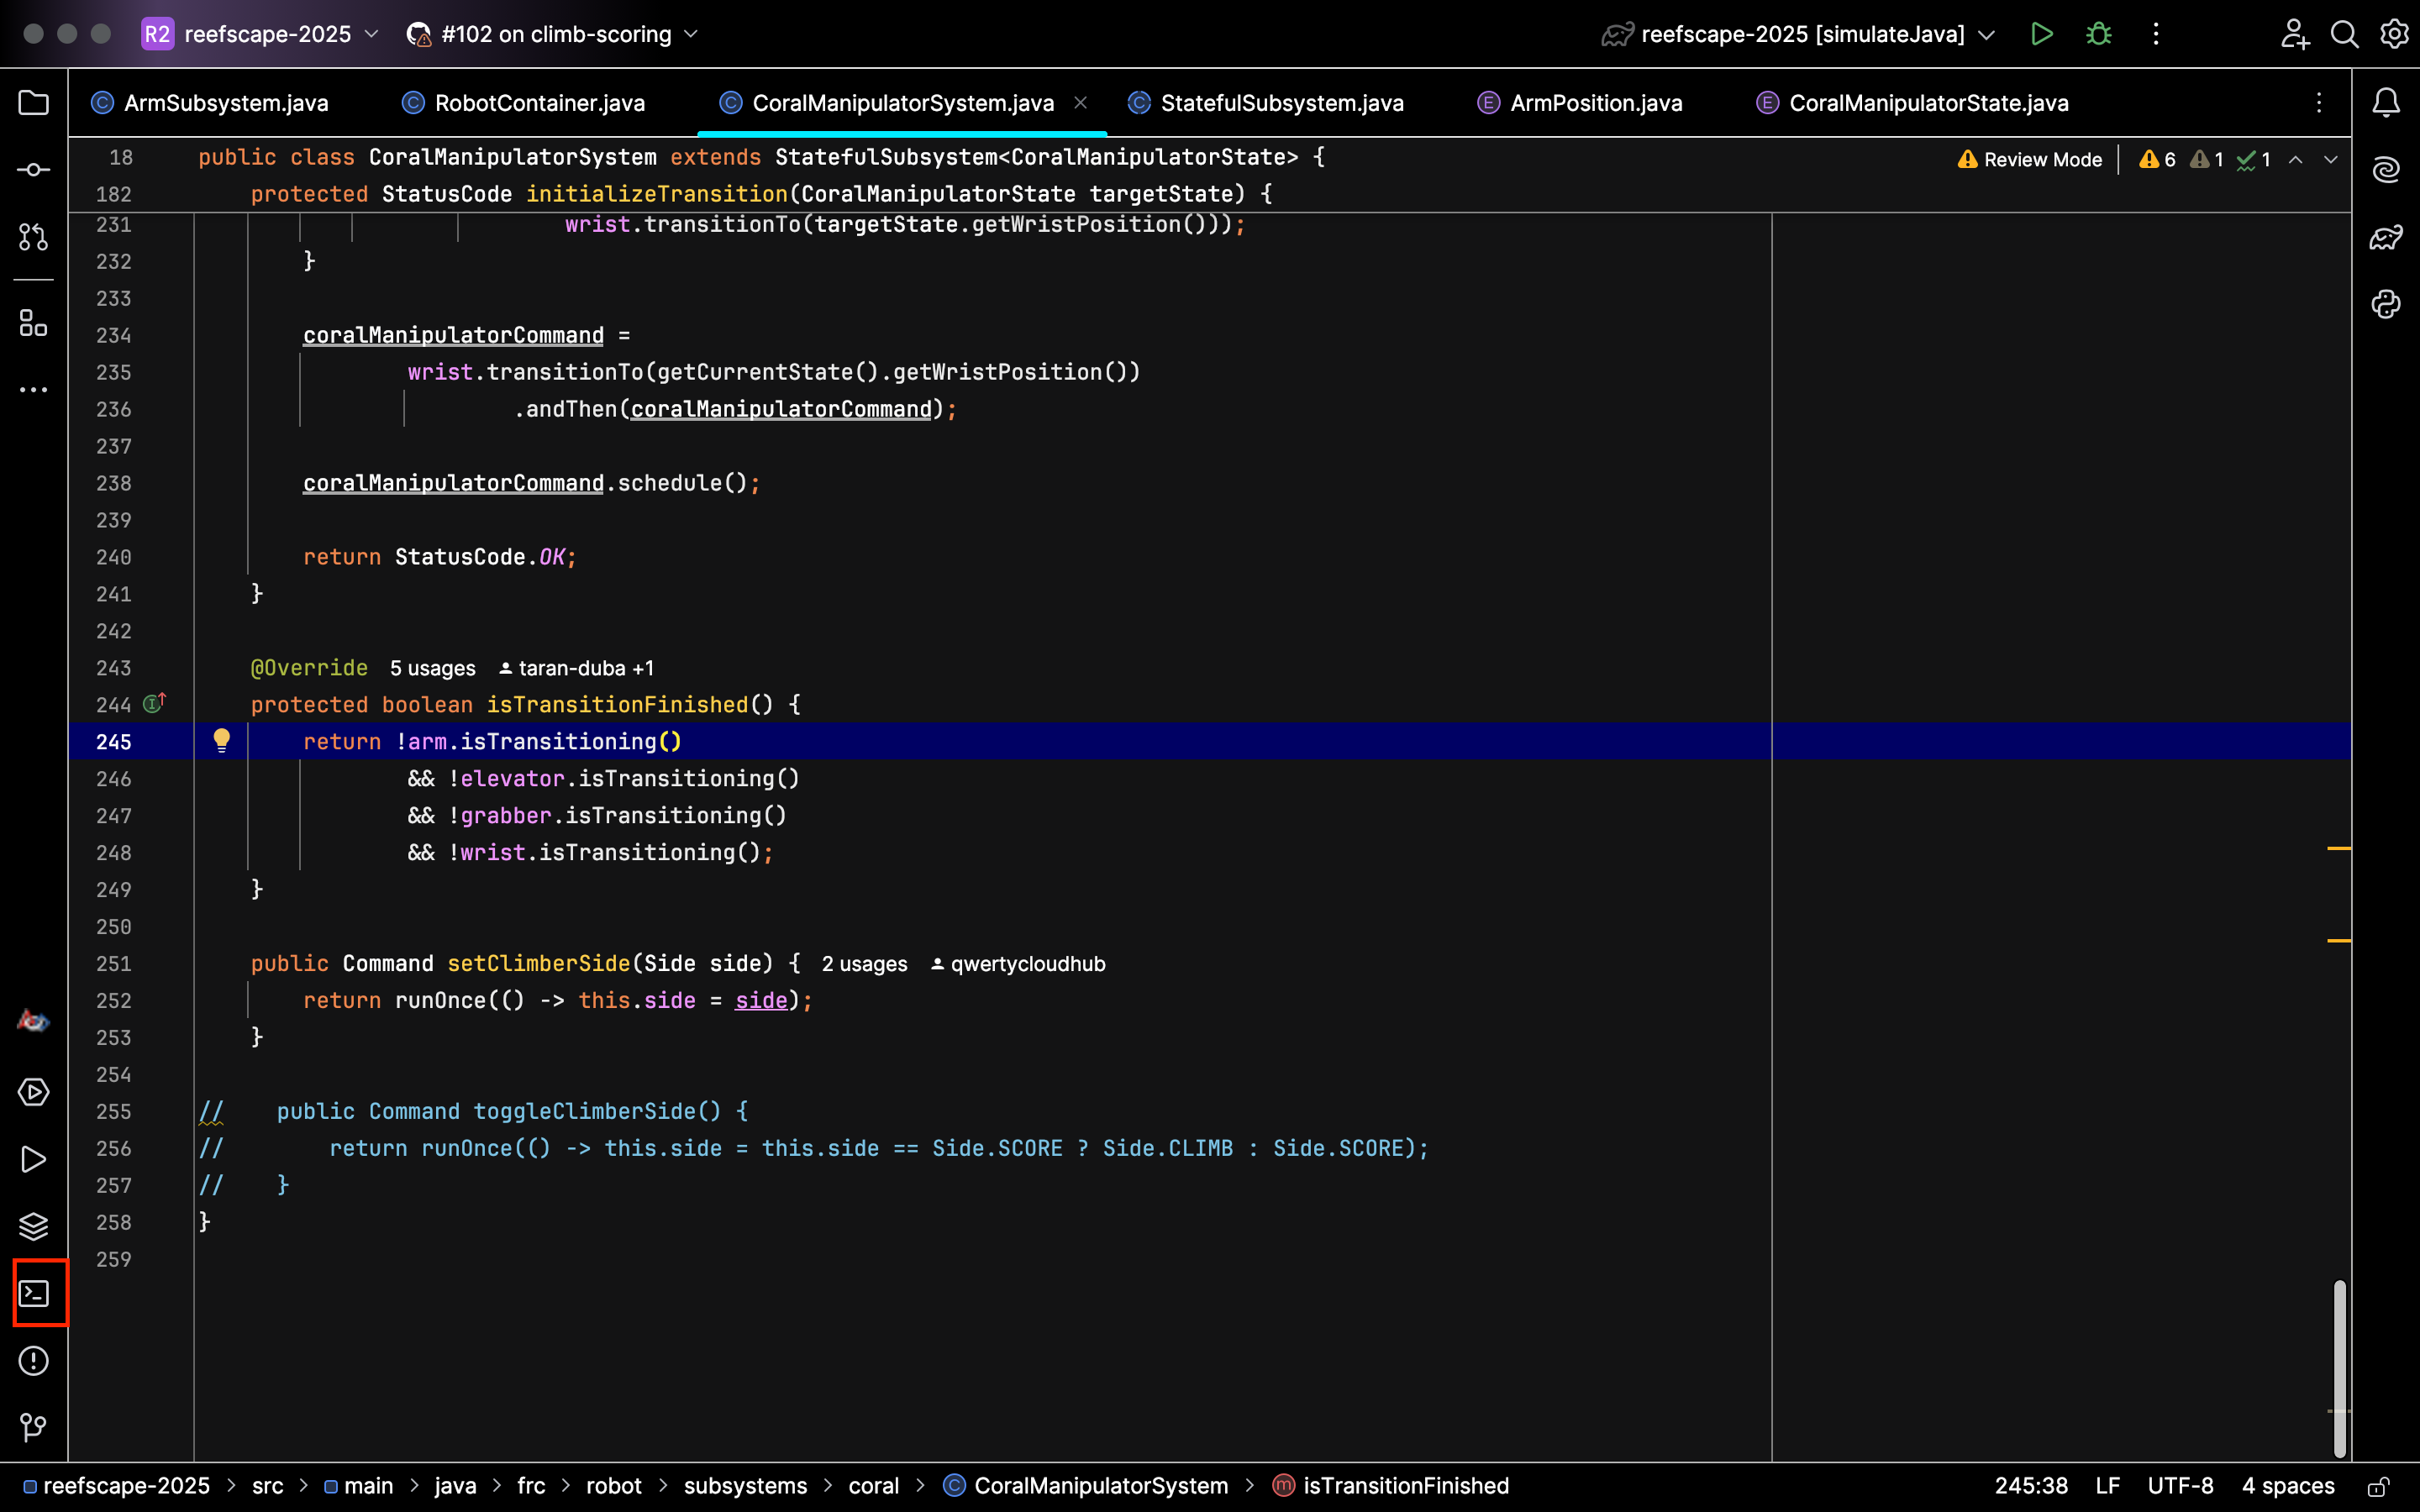
Task: Click the override gutter icon on line 244
Action: coord(154,703)
